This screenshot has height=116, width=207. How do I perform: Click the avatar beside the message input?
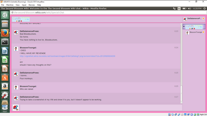tap(16, 108)
